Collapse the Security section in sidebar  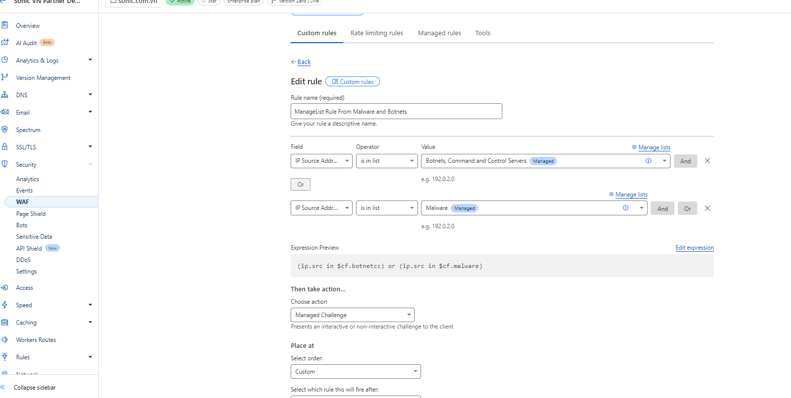[x=90, y=164]
